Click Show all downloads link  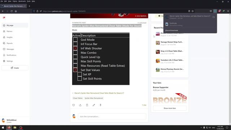[172, 30]
